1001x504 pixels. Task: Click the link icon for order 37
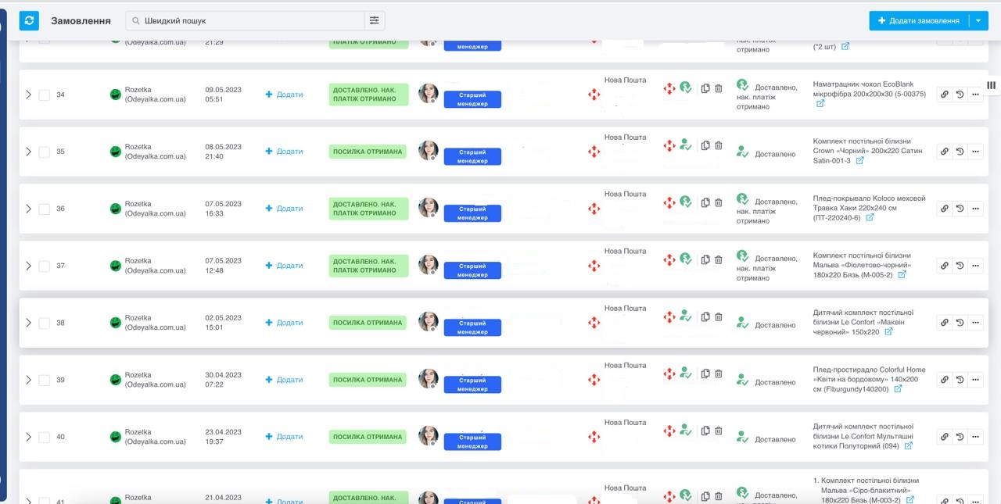coord(944,266)
